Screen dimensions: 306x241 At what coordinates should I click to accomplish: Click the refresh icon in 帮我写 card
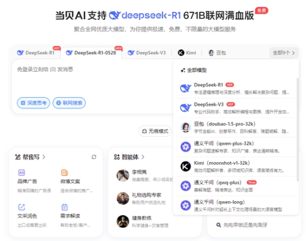(x=94, y=157)
